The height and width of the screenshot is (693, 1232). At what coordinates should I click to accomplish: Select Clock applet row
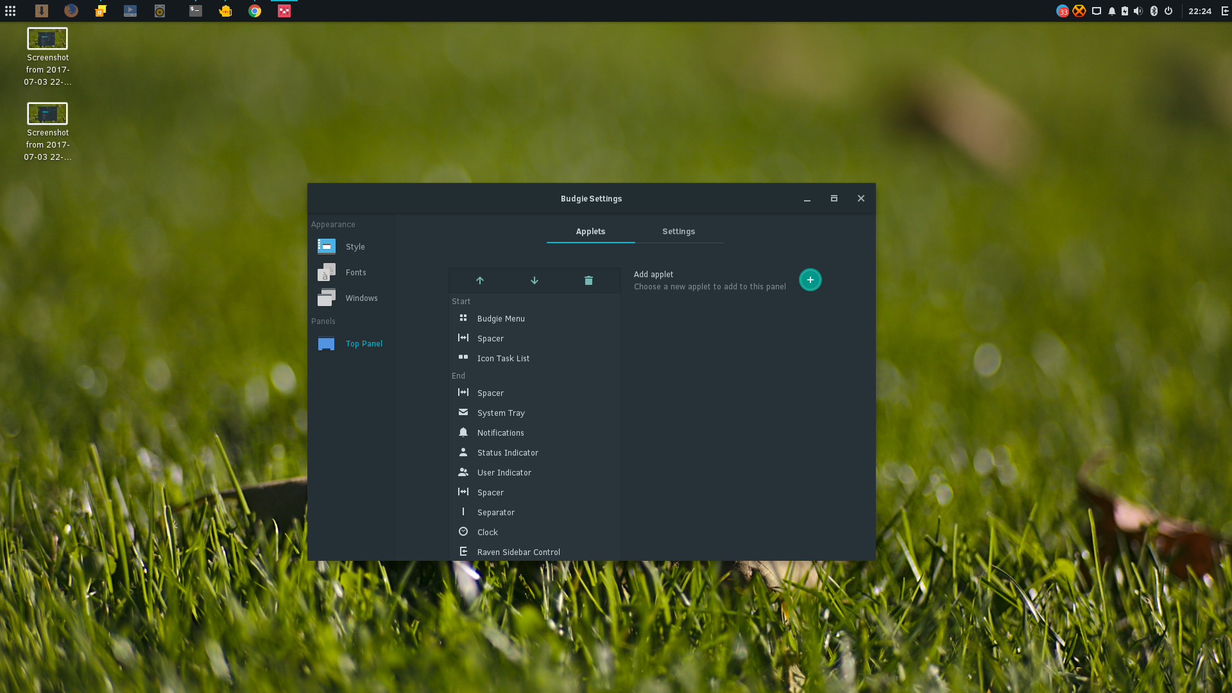pyautogui.click(x=535, y=533)
